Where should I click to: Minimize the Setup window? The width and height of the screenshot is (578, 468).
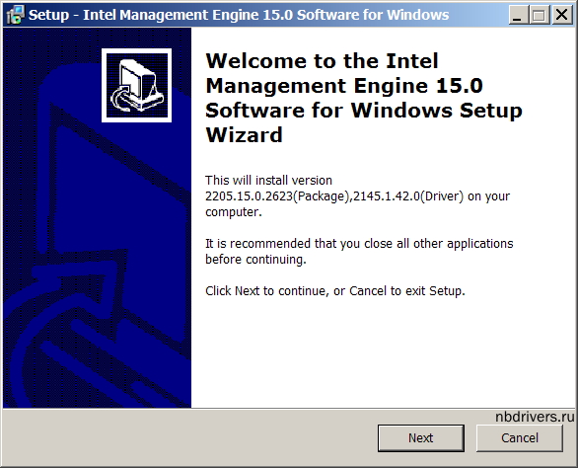(x=518, y=15)
